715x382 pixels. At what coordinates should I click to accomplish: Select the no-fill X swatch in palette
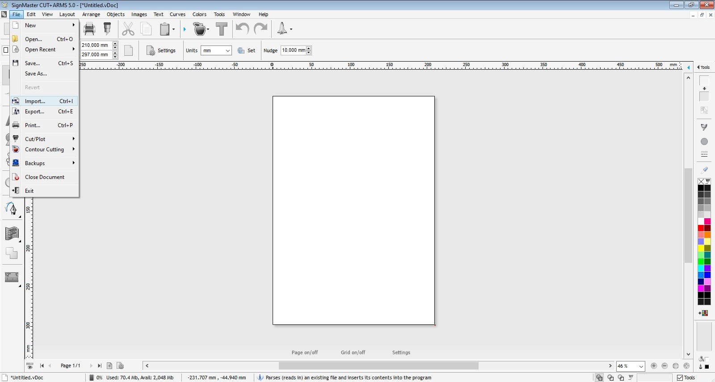(x=701, y=181)
